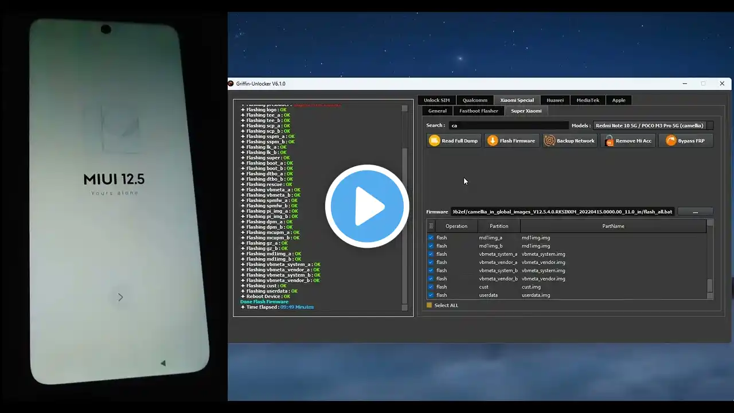
Task: Uncheck the vbmeta_system_a flash row
Action: point(431,254)
